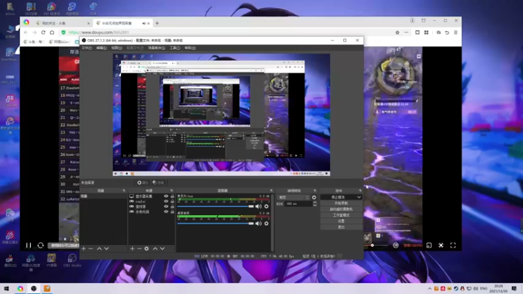Enter fullscreen in the Douyu video player
523x294 pixels.
click(453, 246)
